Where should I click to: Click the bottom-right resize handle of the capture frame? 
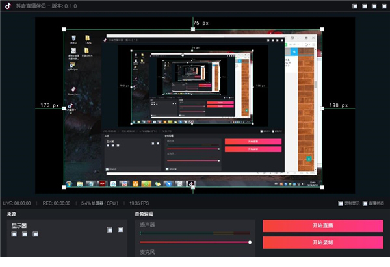pos(322,187)
